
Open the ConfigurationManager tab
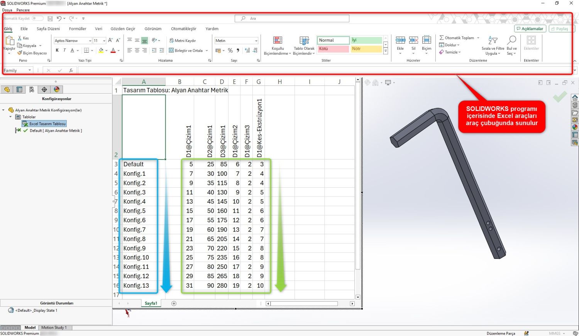pos(32,89)
